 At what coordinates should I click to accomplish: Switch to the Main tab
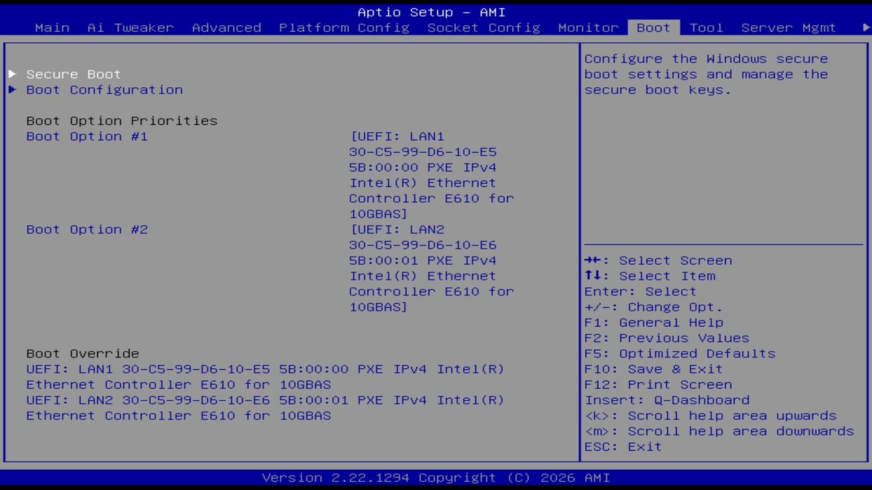[x=52, y=27]
